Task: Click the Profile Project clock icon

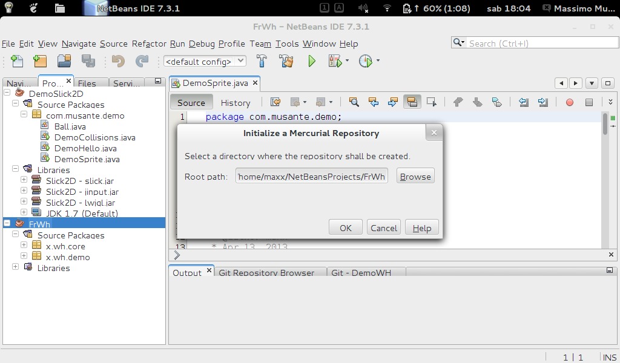Action: pos(365,61)
